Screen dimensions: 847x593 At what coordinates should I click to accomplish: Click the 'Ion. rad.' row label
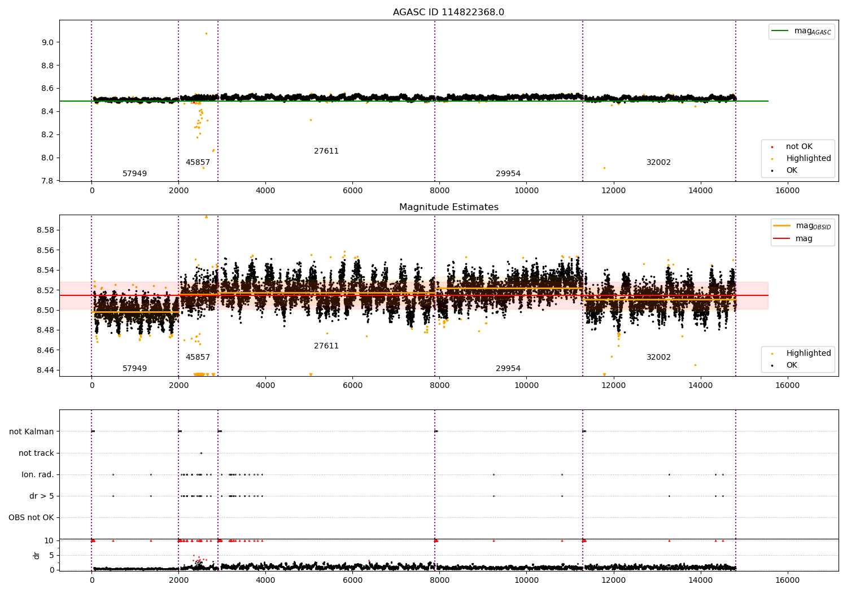[38, 474]
